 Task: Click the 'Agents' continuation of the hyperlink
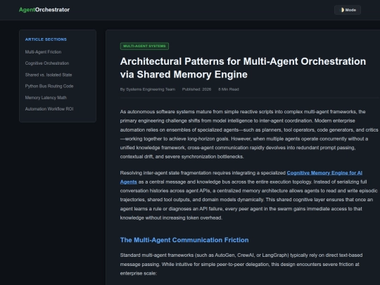point(129,182)
